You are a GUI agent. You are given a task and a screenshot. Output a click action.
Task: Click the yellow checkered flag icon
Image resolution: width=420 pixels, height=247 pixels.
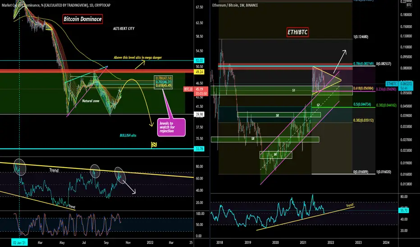click(x=154, y=145)
